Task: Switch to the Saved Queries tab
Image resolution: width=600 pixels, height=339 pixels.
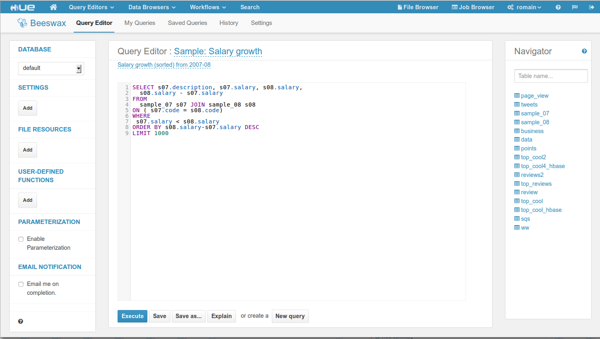Action: [x=187, y=23]
